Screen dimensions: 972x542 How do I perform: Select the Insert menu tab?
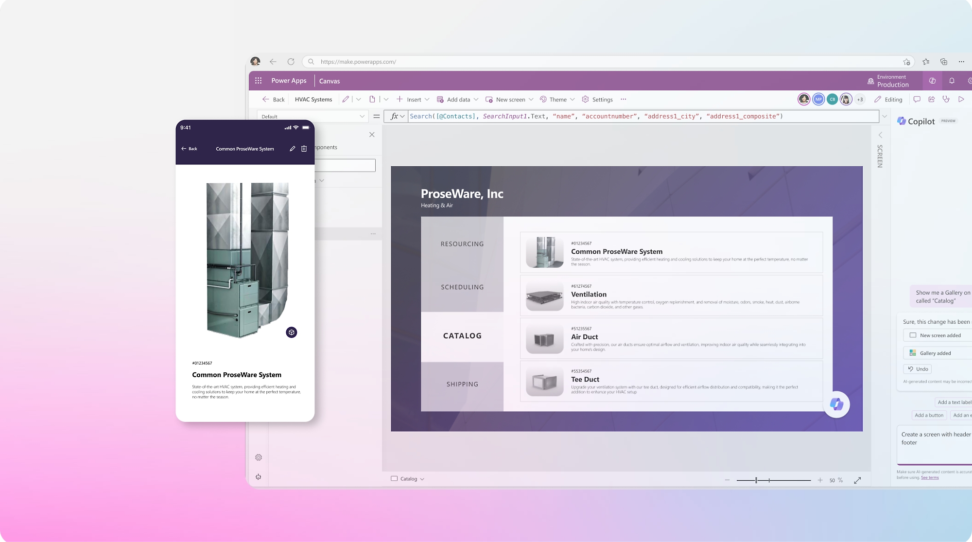[413, 100]
